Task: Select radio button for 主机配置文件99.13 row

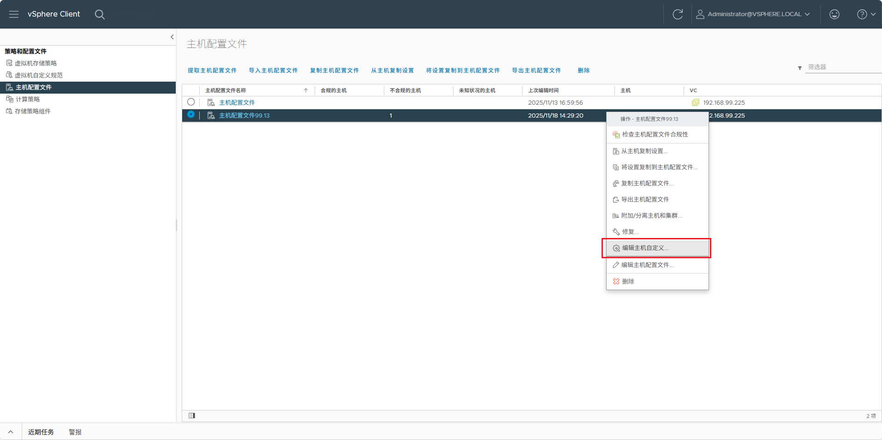Action: tap(191, 114)
